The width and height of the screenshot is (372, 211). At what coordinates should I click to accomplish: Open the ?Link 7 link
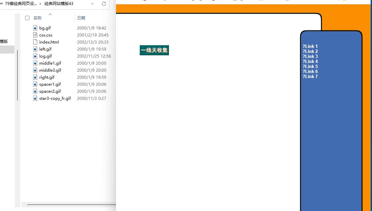coord(310,76)
